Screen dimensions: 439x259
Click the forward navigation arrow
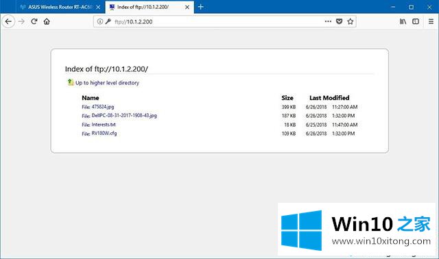coord(21,21)
